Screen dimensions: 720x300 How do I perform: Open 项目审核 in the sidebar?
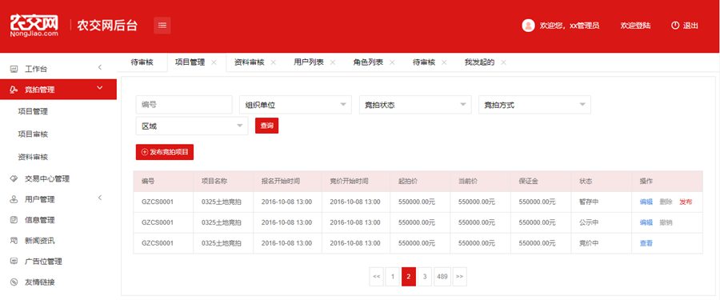(x=33, y=134)
